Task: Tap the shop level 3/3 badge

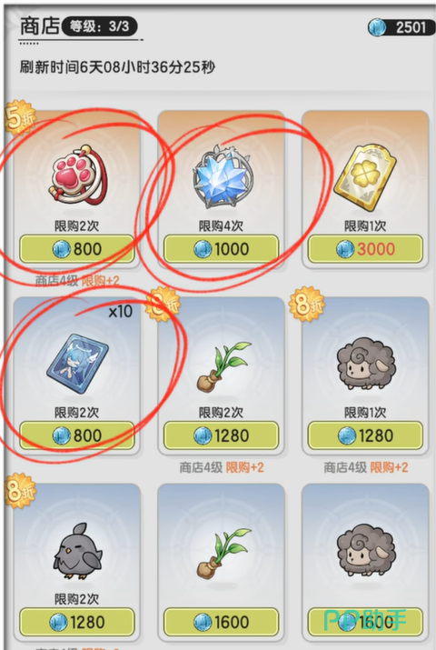Action: coord(99,27)
